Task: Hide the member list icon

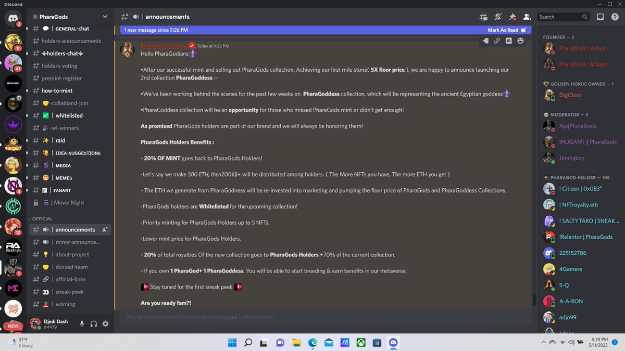Action: tap(527, 17)
